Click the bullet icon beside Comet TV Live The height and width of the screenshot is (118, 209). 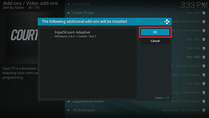click(69, 13)
